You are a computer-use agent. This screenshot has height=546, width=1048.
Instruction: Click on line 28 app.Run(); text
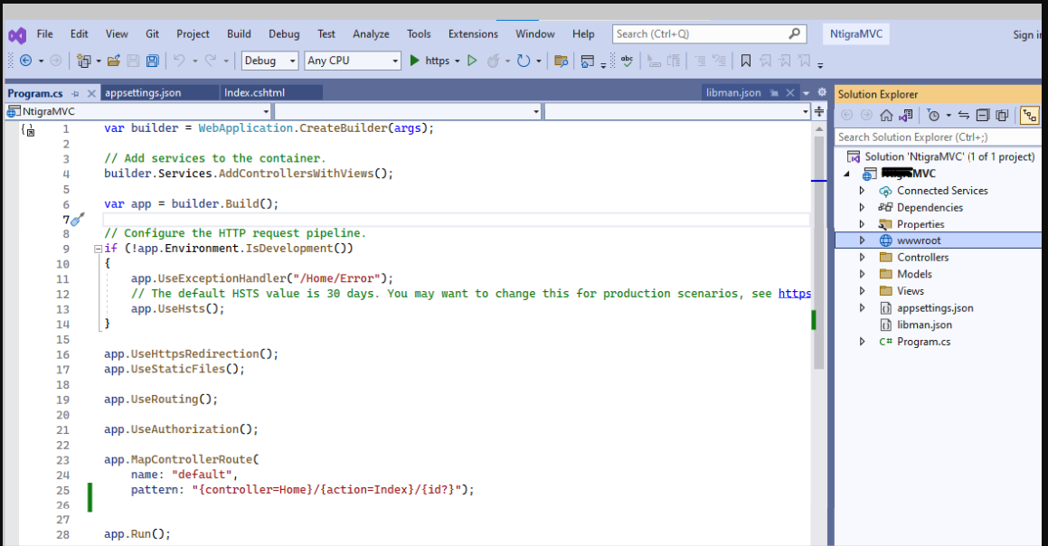(x=137, y=534)
